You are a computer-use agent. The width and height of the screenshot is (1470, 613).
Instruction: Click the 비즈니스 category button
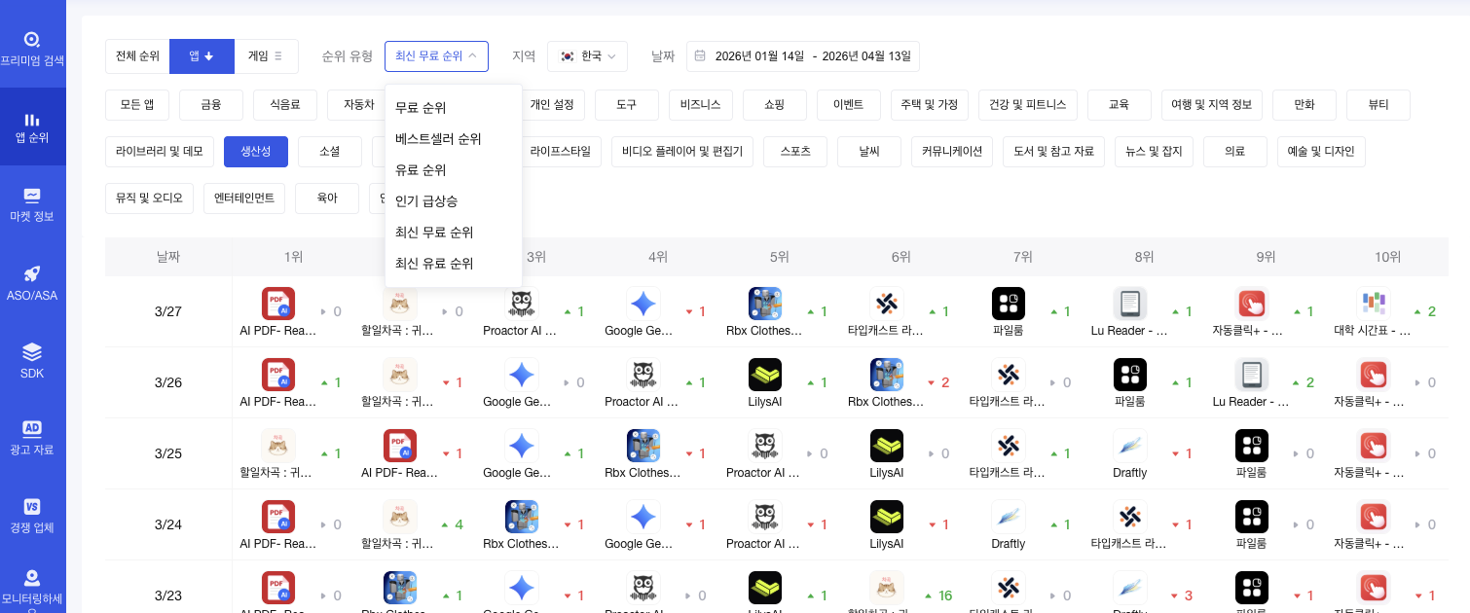pos(700,104)
